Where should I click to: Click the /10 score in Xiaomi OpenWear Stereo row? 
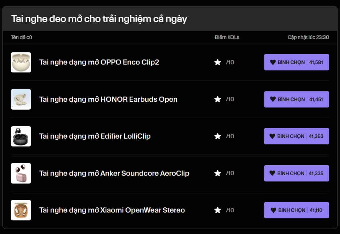230,210
